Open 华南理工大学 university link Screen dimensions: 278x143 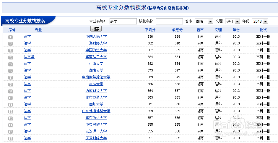[x=96, y=57]
